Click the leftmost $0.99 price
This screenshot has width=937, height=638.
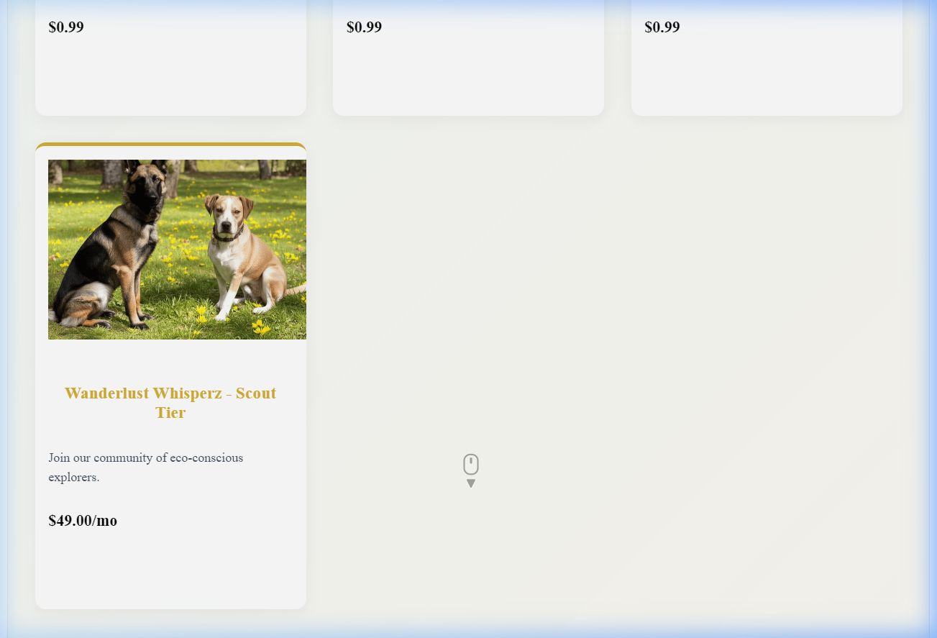click(x=66, y=27)
